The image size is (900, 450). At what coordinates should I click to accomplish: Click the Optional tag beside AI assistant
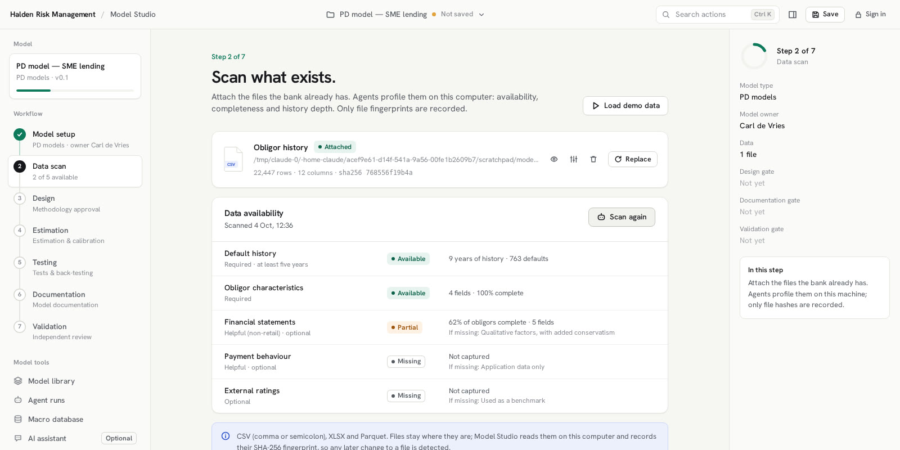[119, 438]
